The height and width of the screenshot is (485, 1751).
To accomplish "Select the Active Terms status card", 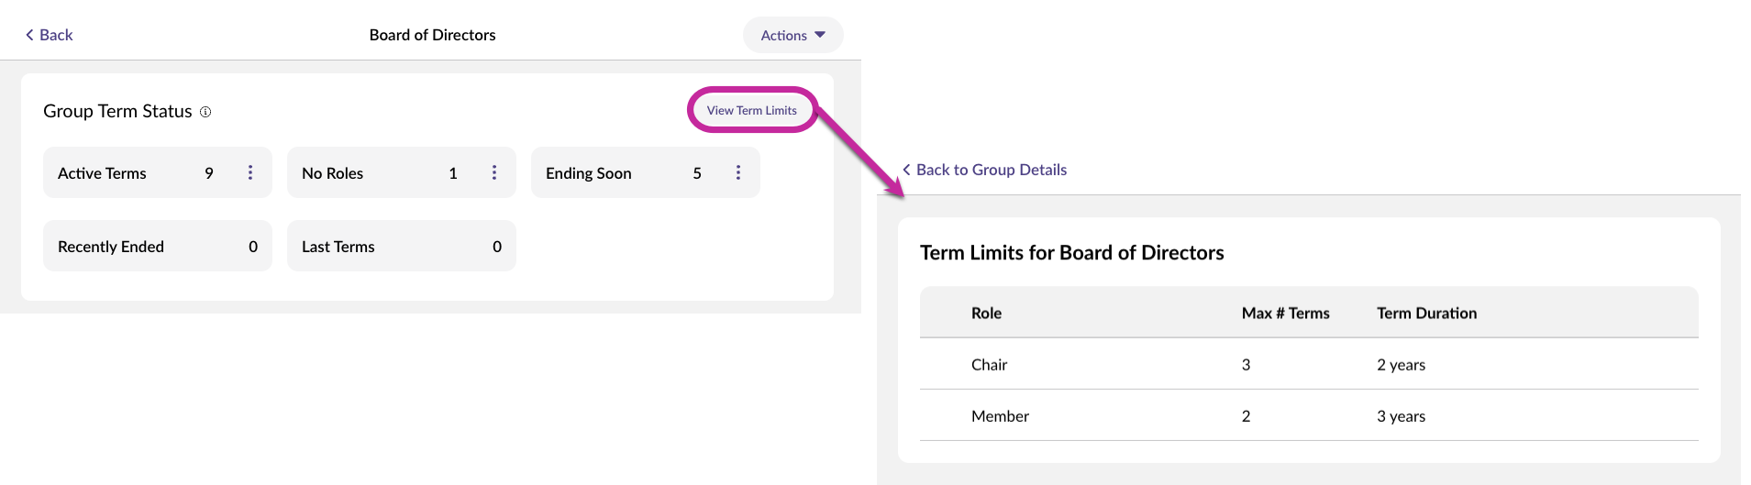I will pyautogui.click(x=128, y=172).
